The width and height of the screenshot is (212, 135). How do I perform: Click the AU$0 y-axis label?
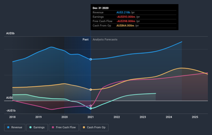point(10,98)
